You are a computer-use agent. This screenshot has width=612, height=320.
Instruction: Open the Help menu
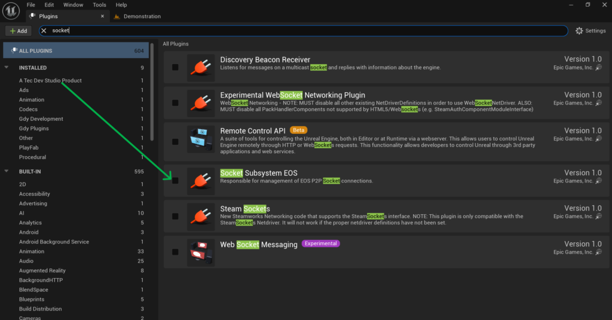click(121, 5)
